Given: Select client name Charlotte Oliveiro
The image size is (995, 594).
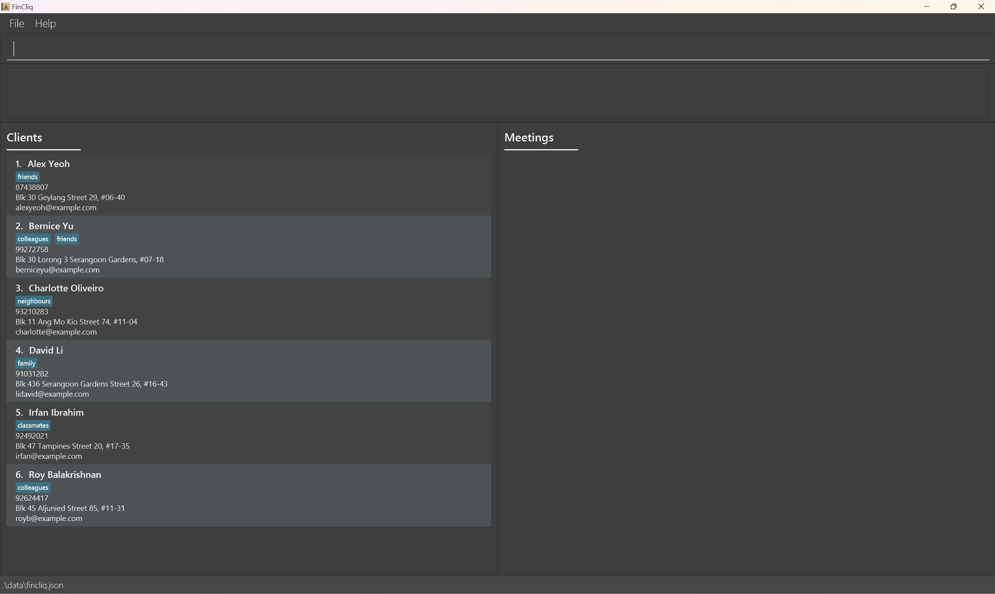Looking at the screenshot, I should click(66, 288).
